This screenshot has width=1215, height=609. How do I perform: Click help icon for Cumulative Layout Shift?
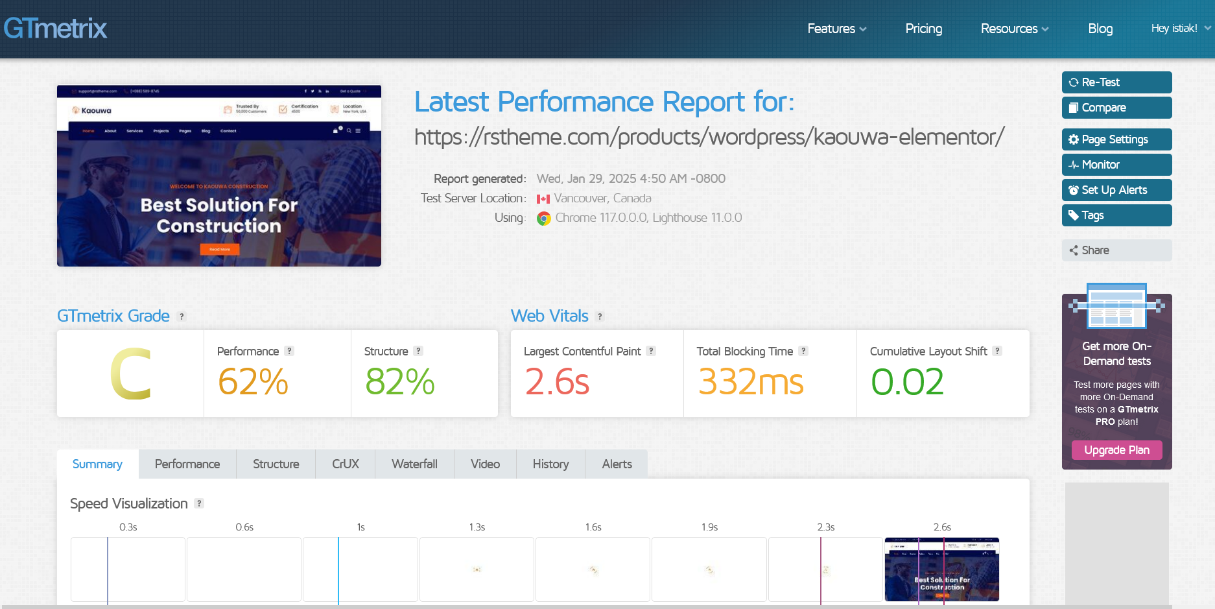pos(997,351)
